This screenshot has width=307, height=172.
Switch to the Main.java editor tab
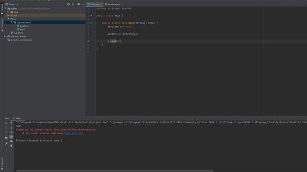point(95,4)
